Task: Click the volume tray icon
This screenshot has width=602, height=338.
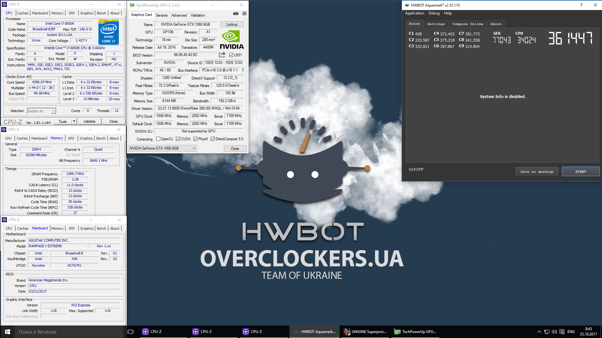Action: coord(554,332)
